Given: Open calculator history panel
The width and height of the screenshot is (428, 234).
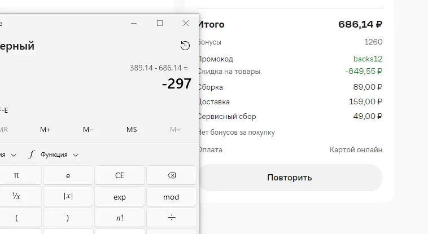Looking at the screenshot, I should (185, 46).
